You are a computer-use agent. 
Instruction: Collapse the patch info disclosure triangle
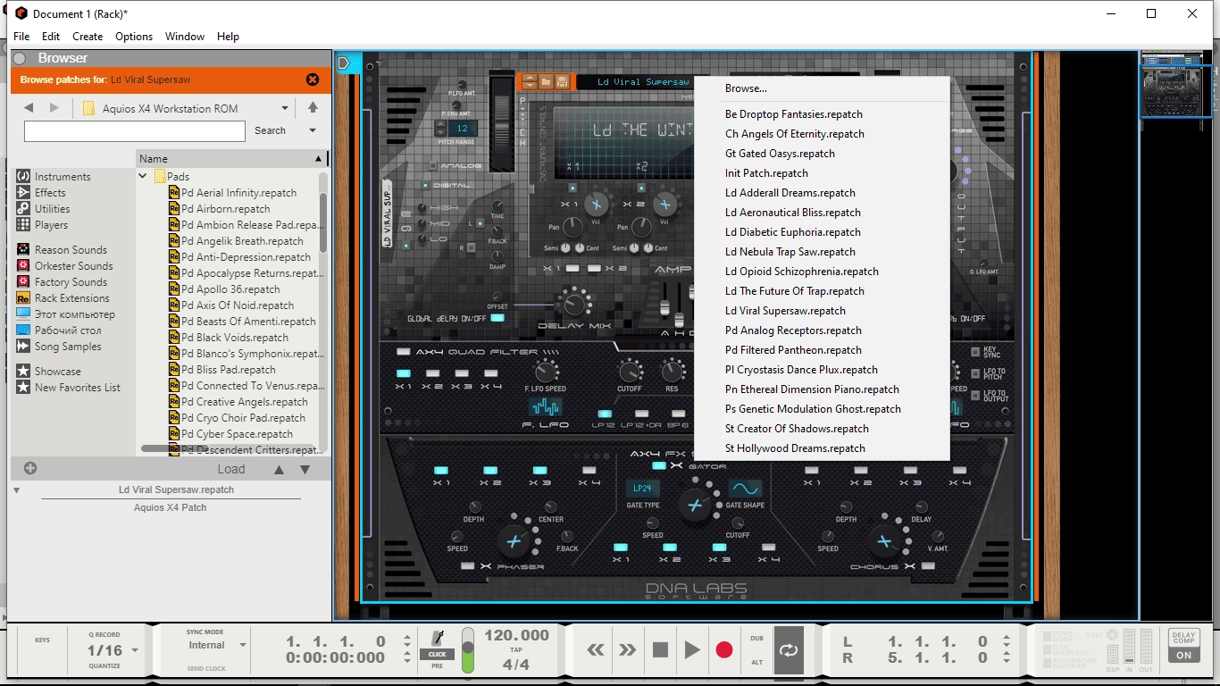coord(17,490)
